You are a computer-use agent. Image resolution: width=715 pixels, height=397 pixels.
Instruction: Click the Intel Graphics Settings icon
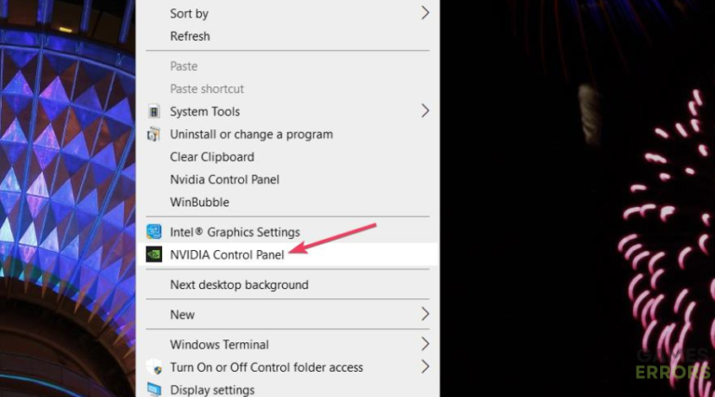point(154,232)
